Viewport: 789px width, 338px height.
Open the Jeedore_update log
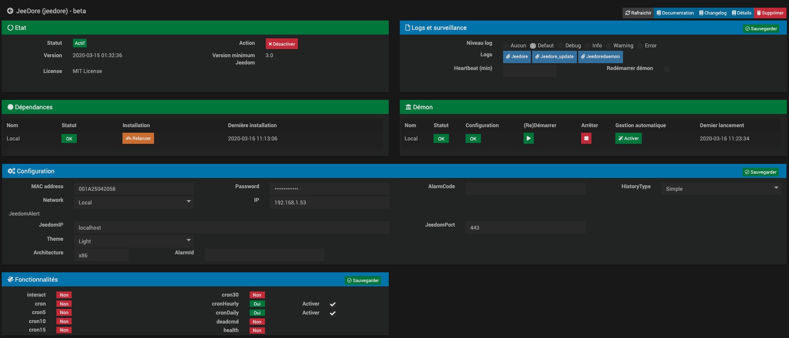(554, 57)
